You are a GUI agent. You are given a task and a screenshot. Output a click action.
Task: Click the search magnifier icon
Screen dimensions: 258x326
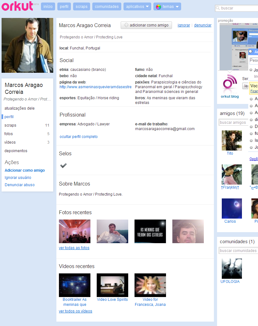218,8
